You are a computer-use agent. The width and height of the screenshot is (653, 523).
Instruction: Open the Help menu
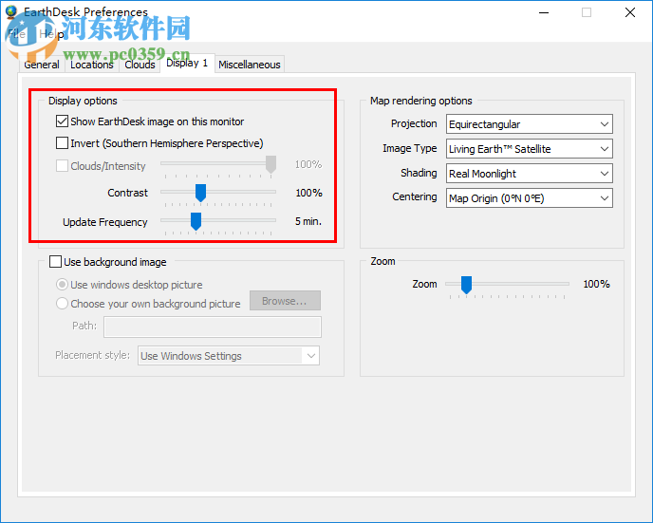click(x=51, y=34)
